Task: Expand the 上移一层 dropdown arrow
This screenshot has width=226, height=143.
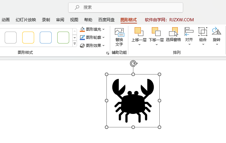Action: 139,44
